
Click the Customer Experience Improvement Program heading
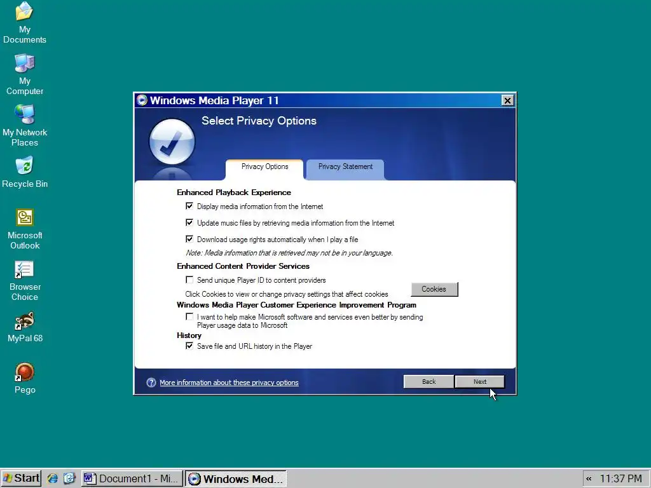296,305
